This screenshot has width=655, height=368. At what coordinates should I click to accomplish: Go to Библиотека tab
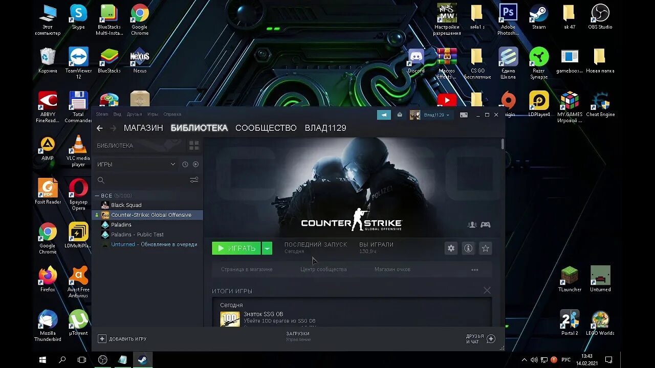click(x=199, y=128)
